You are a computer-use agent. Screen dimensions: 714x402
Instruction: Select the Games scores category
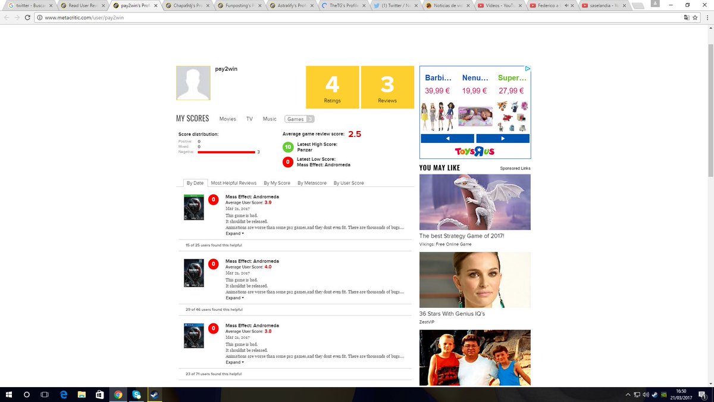pyautogui.click(x=299, y=119)
